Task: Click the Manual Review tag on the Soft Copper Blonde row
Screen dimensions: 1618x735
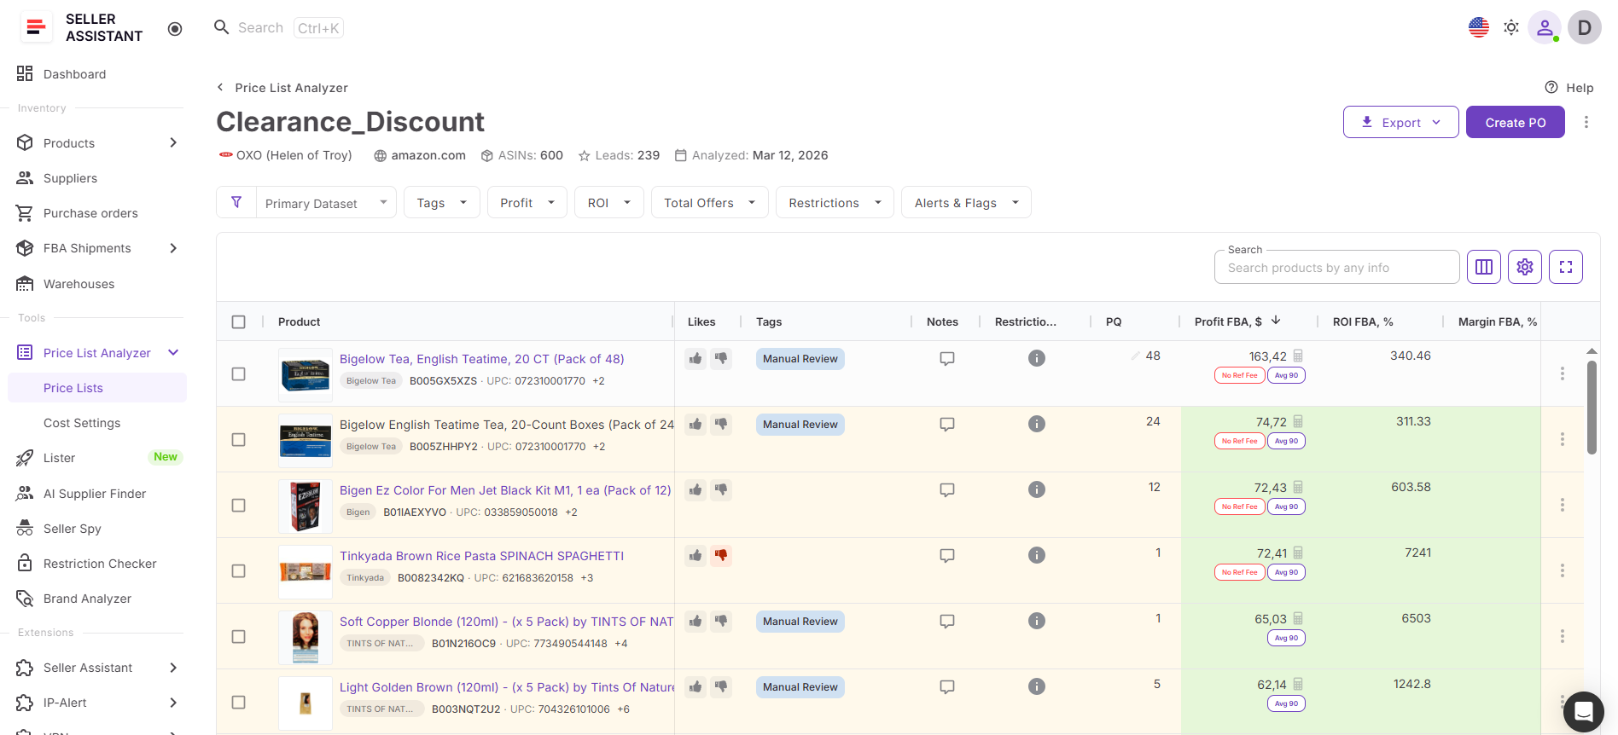Action: point(800,622)
